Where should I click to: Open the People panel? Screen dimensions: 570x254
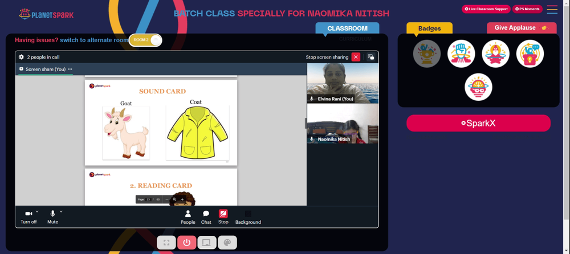click(188, 218)
